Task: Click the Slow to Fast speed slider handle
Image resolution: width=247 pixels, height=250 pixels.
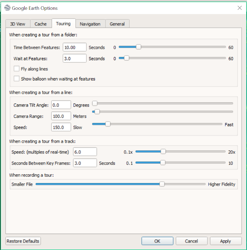Action: tap(108, 124)
